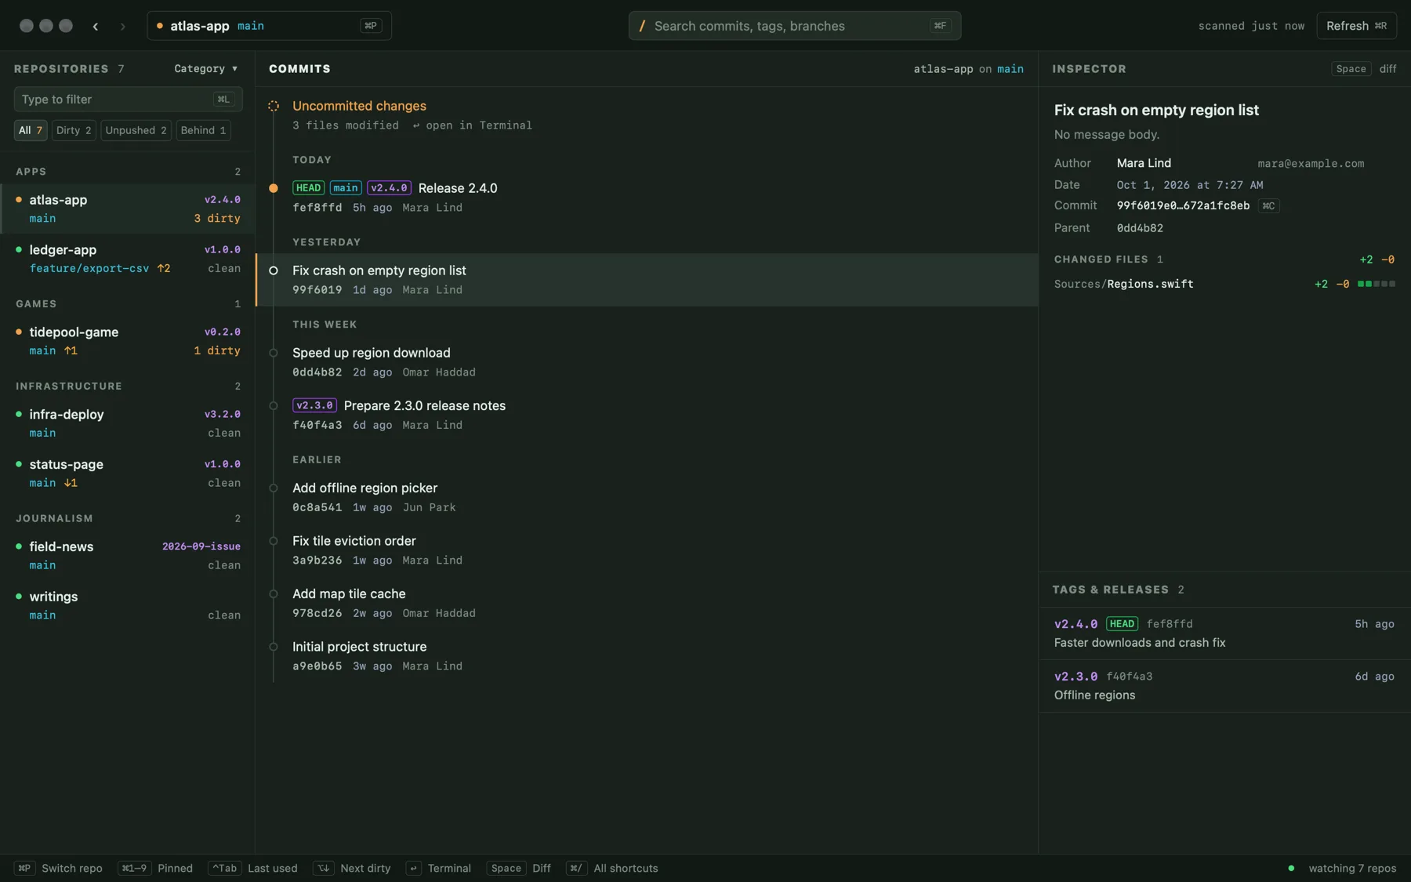Click the main branch badge on Release 2.4.0
Image resolution: width=1411 pixels, height=882 pixels.
(x=346, y=188)
